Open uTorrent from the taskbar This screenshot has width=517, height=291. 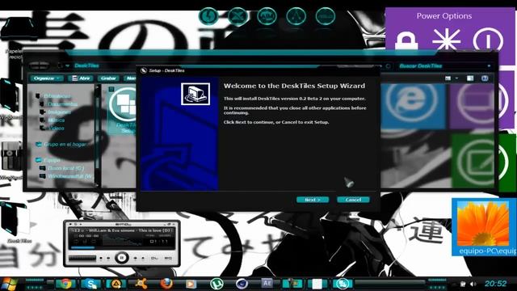pyautogui.click(x=216, y=284)
